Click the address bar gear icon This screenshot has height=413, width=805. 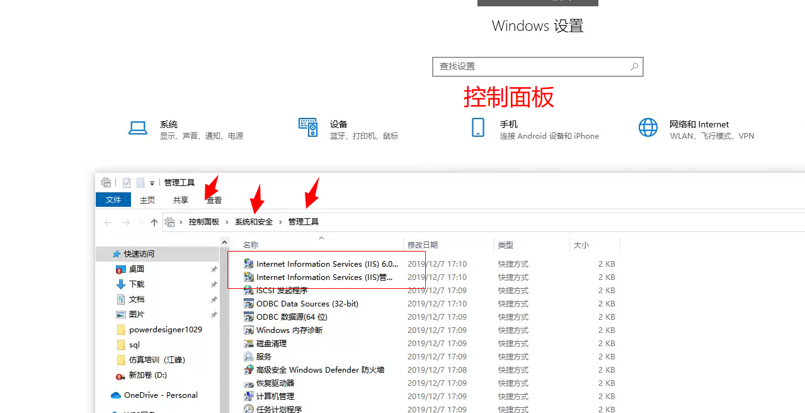169,222
